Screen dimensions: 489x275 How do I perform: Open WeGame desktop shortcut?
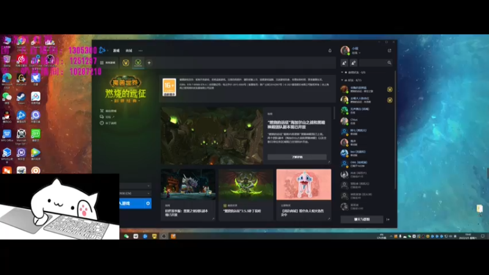[21, 79]
